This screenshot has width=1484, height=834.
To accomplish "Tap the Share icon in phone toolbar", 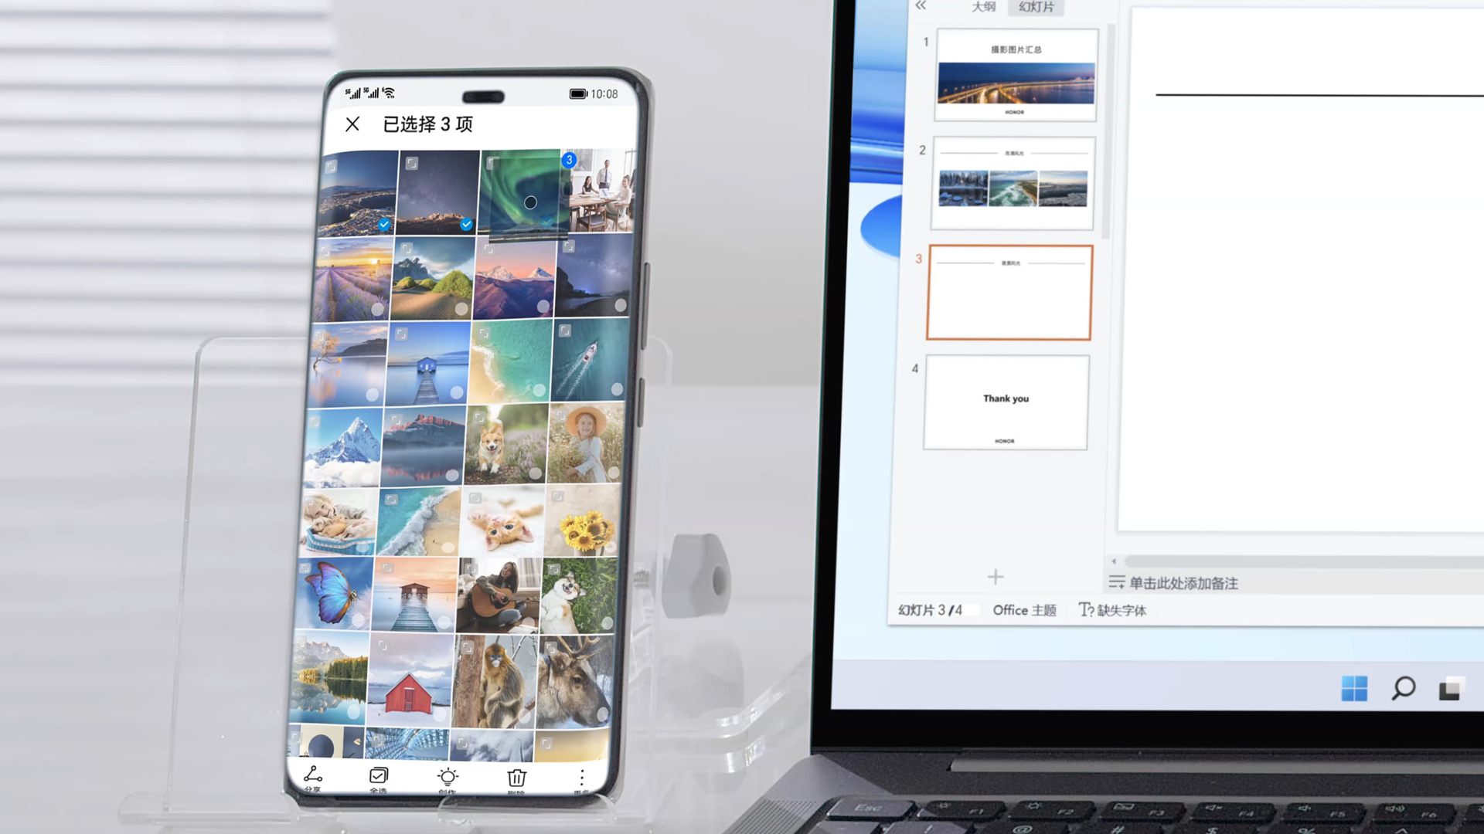I will 313,776.
